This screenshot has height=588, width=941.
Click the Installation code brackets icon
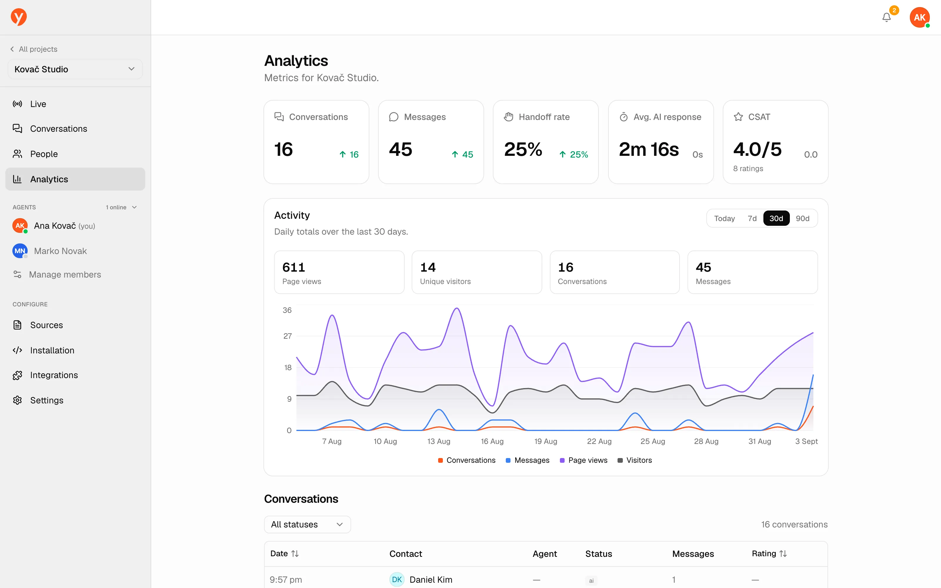[18, 350]
